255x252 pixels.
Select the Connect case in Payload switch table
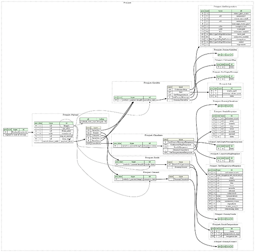point(96,136)
